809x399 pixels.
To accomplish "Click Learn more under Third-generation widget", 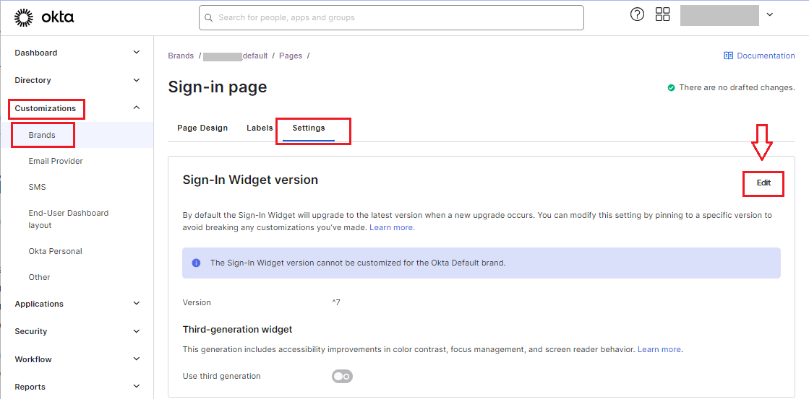I will (660, 349).
